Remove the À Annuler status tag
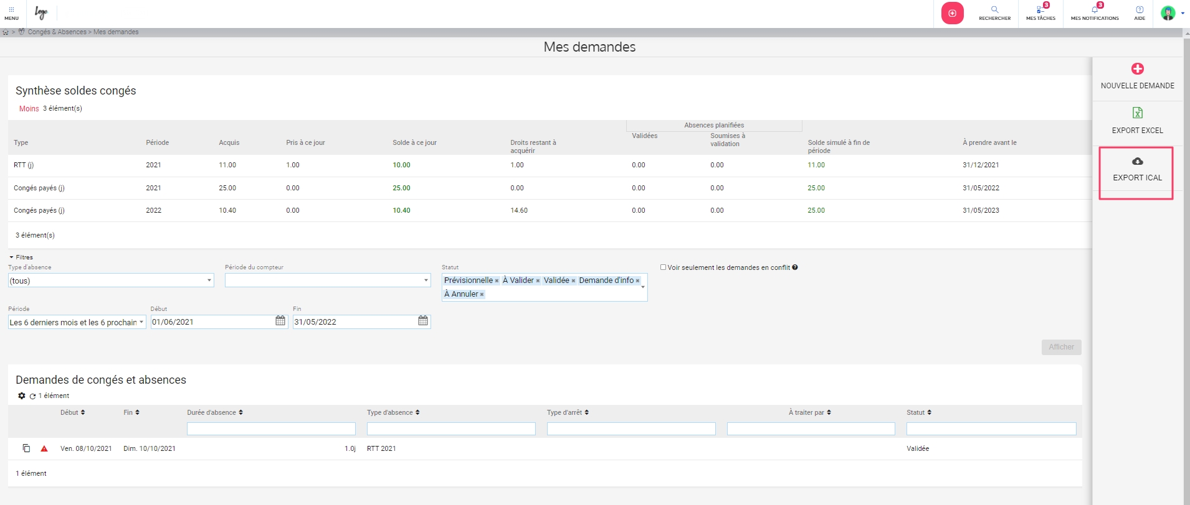Viewport: 1190px width, 505px height. [482, 295]
